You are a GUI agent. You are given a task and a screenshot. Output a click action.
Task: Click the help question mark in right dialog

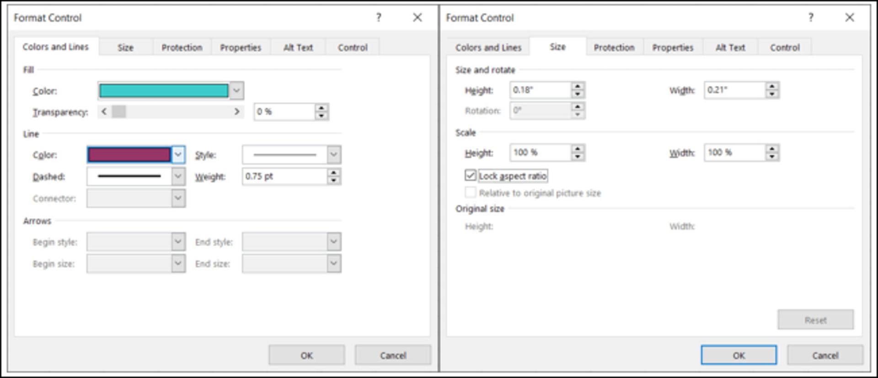pyautogui.click(x=811, y=18)
